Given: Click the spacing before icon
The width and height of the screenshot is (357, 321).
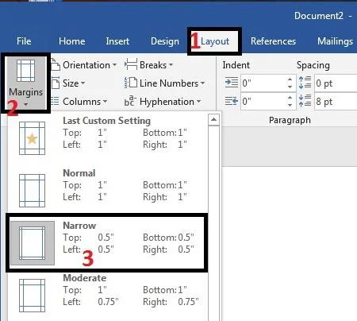Looking at the screenshot, I should (x=305, y=83).
